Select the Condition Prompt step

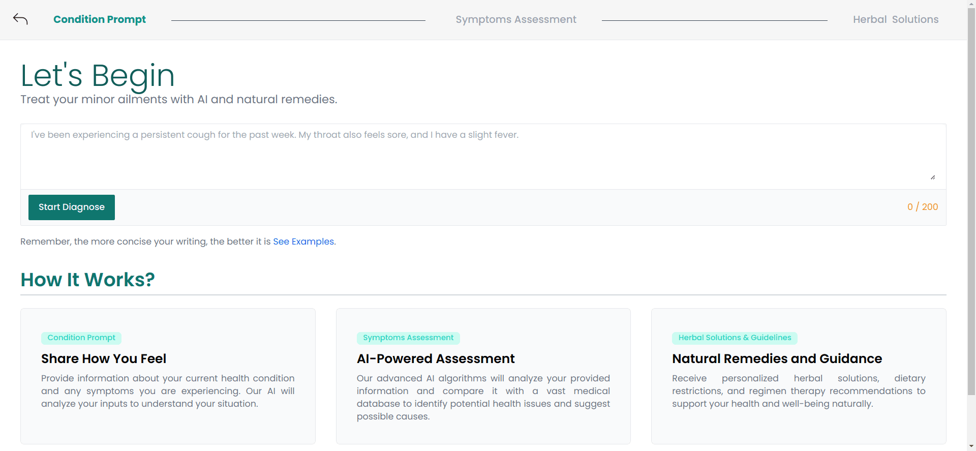[99, 19]
